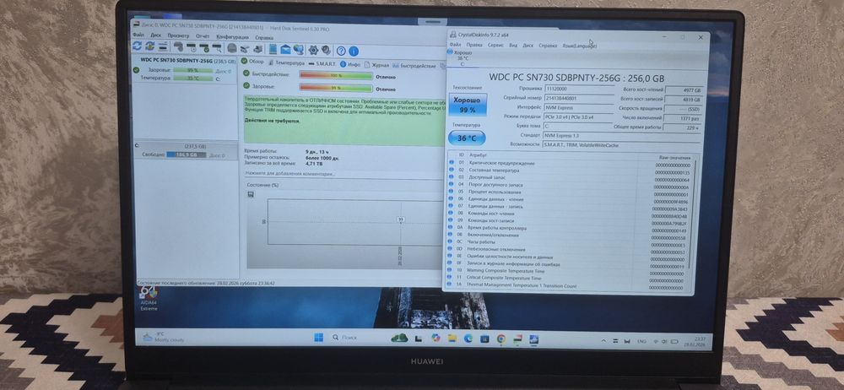The height and width of the screenshot is (390, 844).
Task: Click the blue info circle icon in toolbar
Action: [x=354, y=51]
